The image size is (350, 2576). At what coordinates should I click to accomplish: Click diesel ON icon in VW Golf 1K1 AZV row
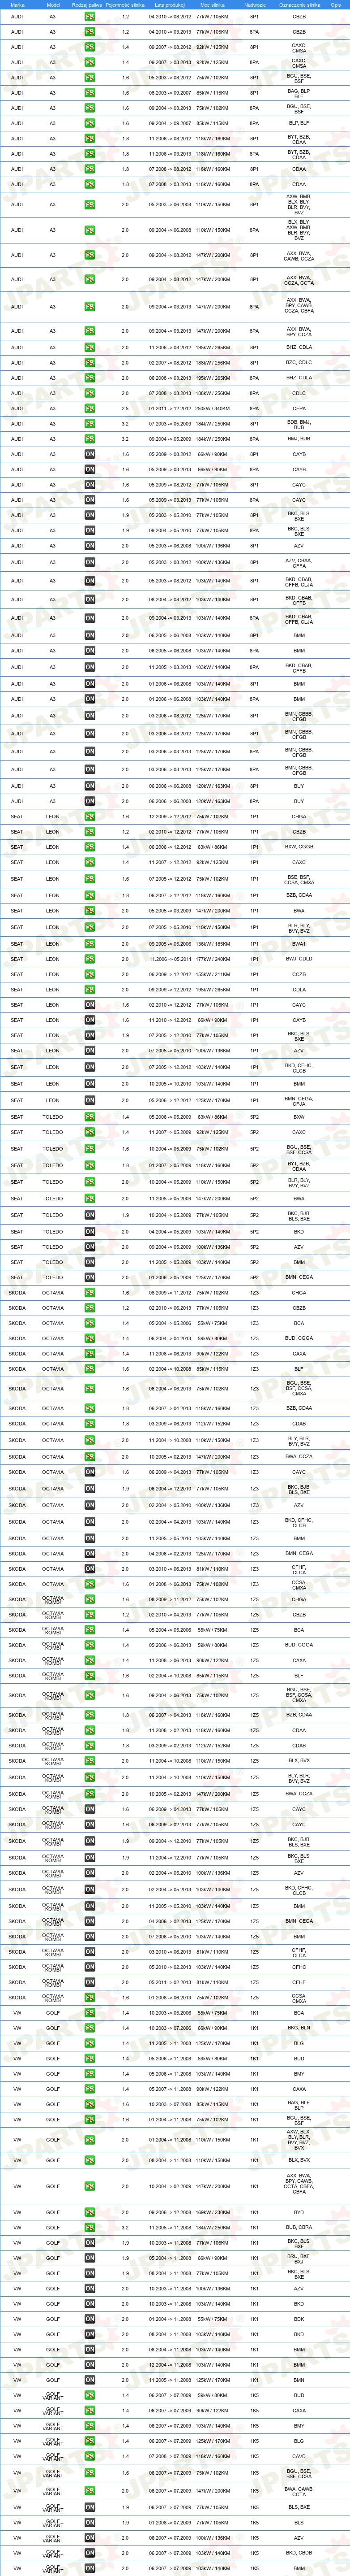click(x=90, y=2288)
